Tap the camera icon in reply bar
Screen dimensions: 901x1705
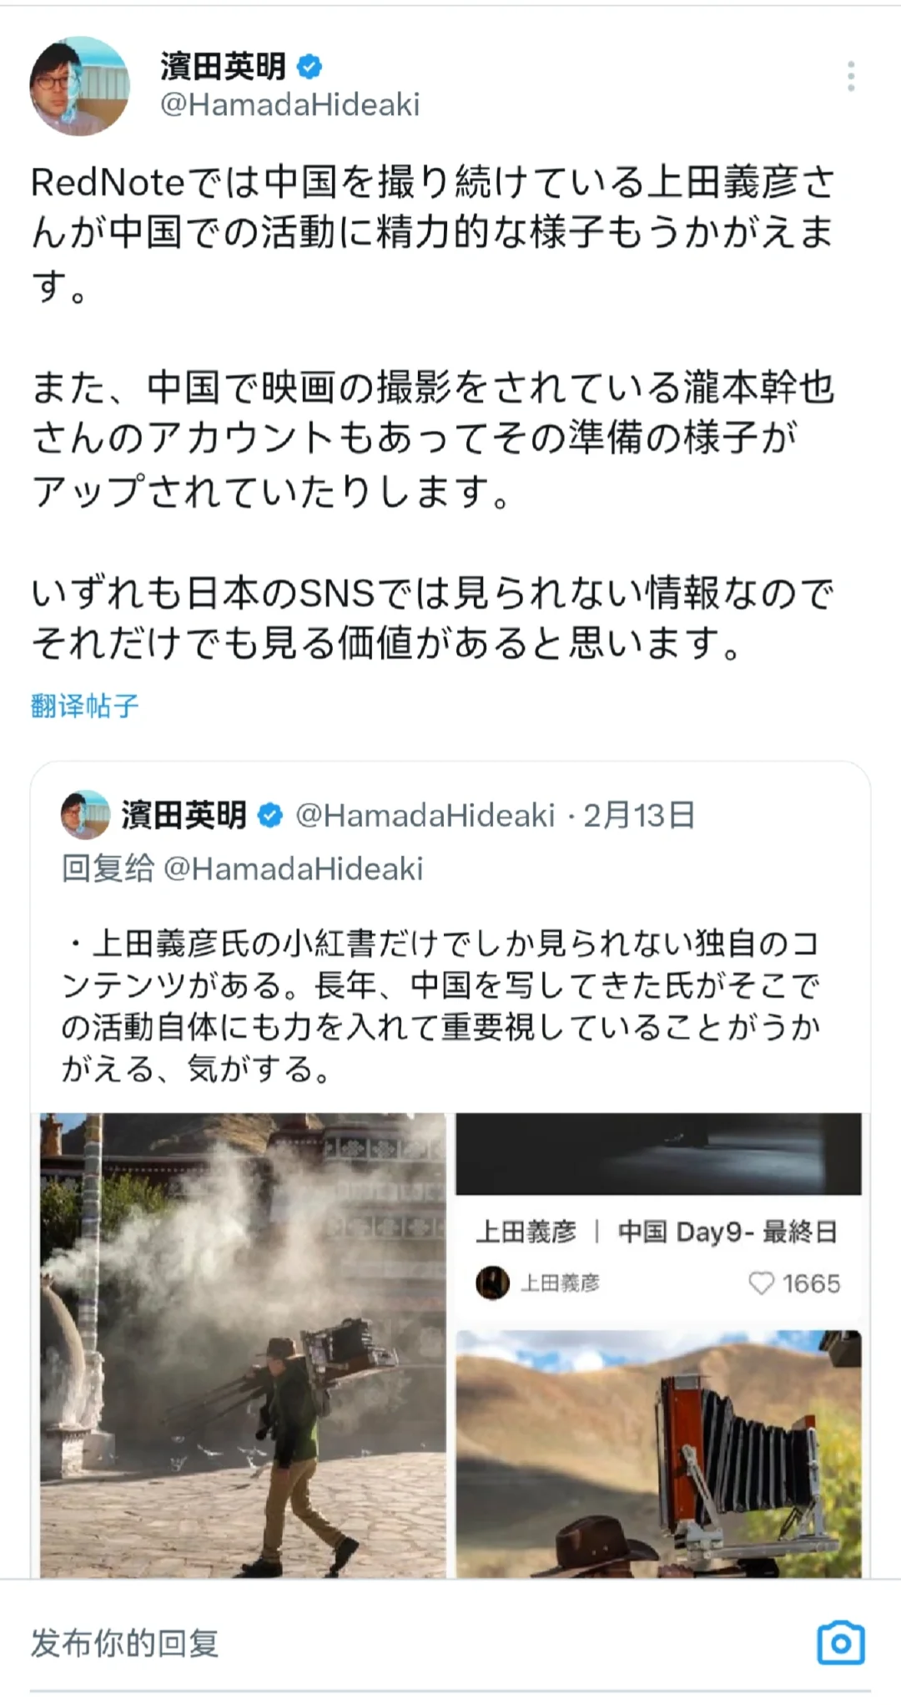[x=841, y=1642]
